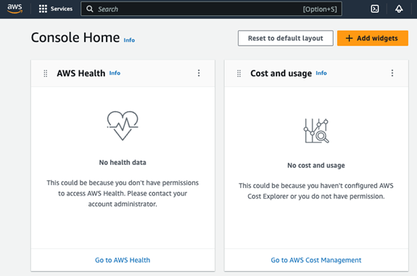
Task: Open the Info link beside Cost and usage
Action: pos(321,73)
